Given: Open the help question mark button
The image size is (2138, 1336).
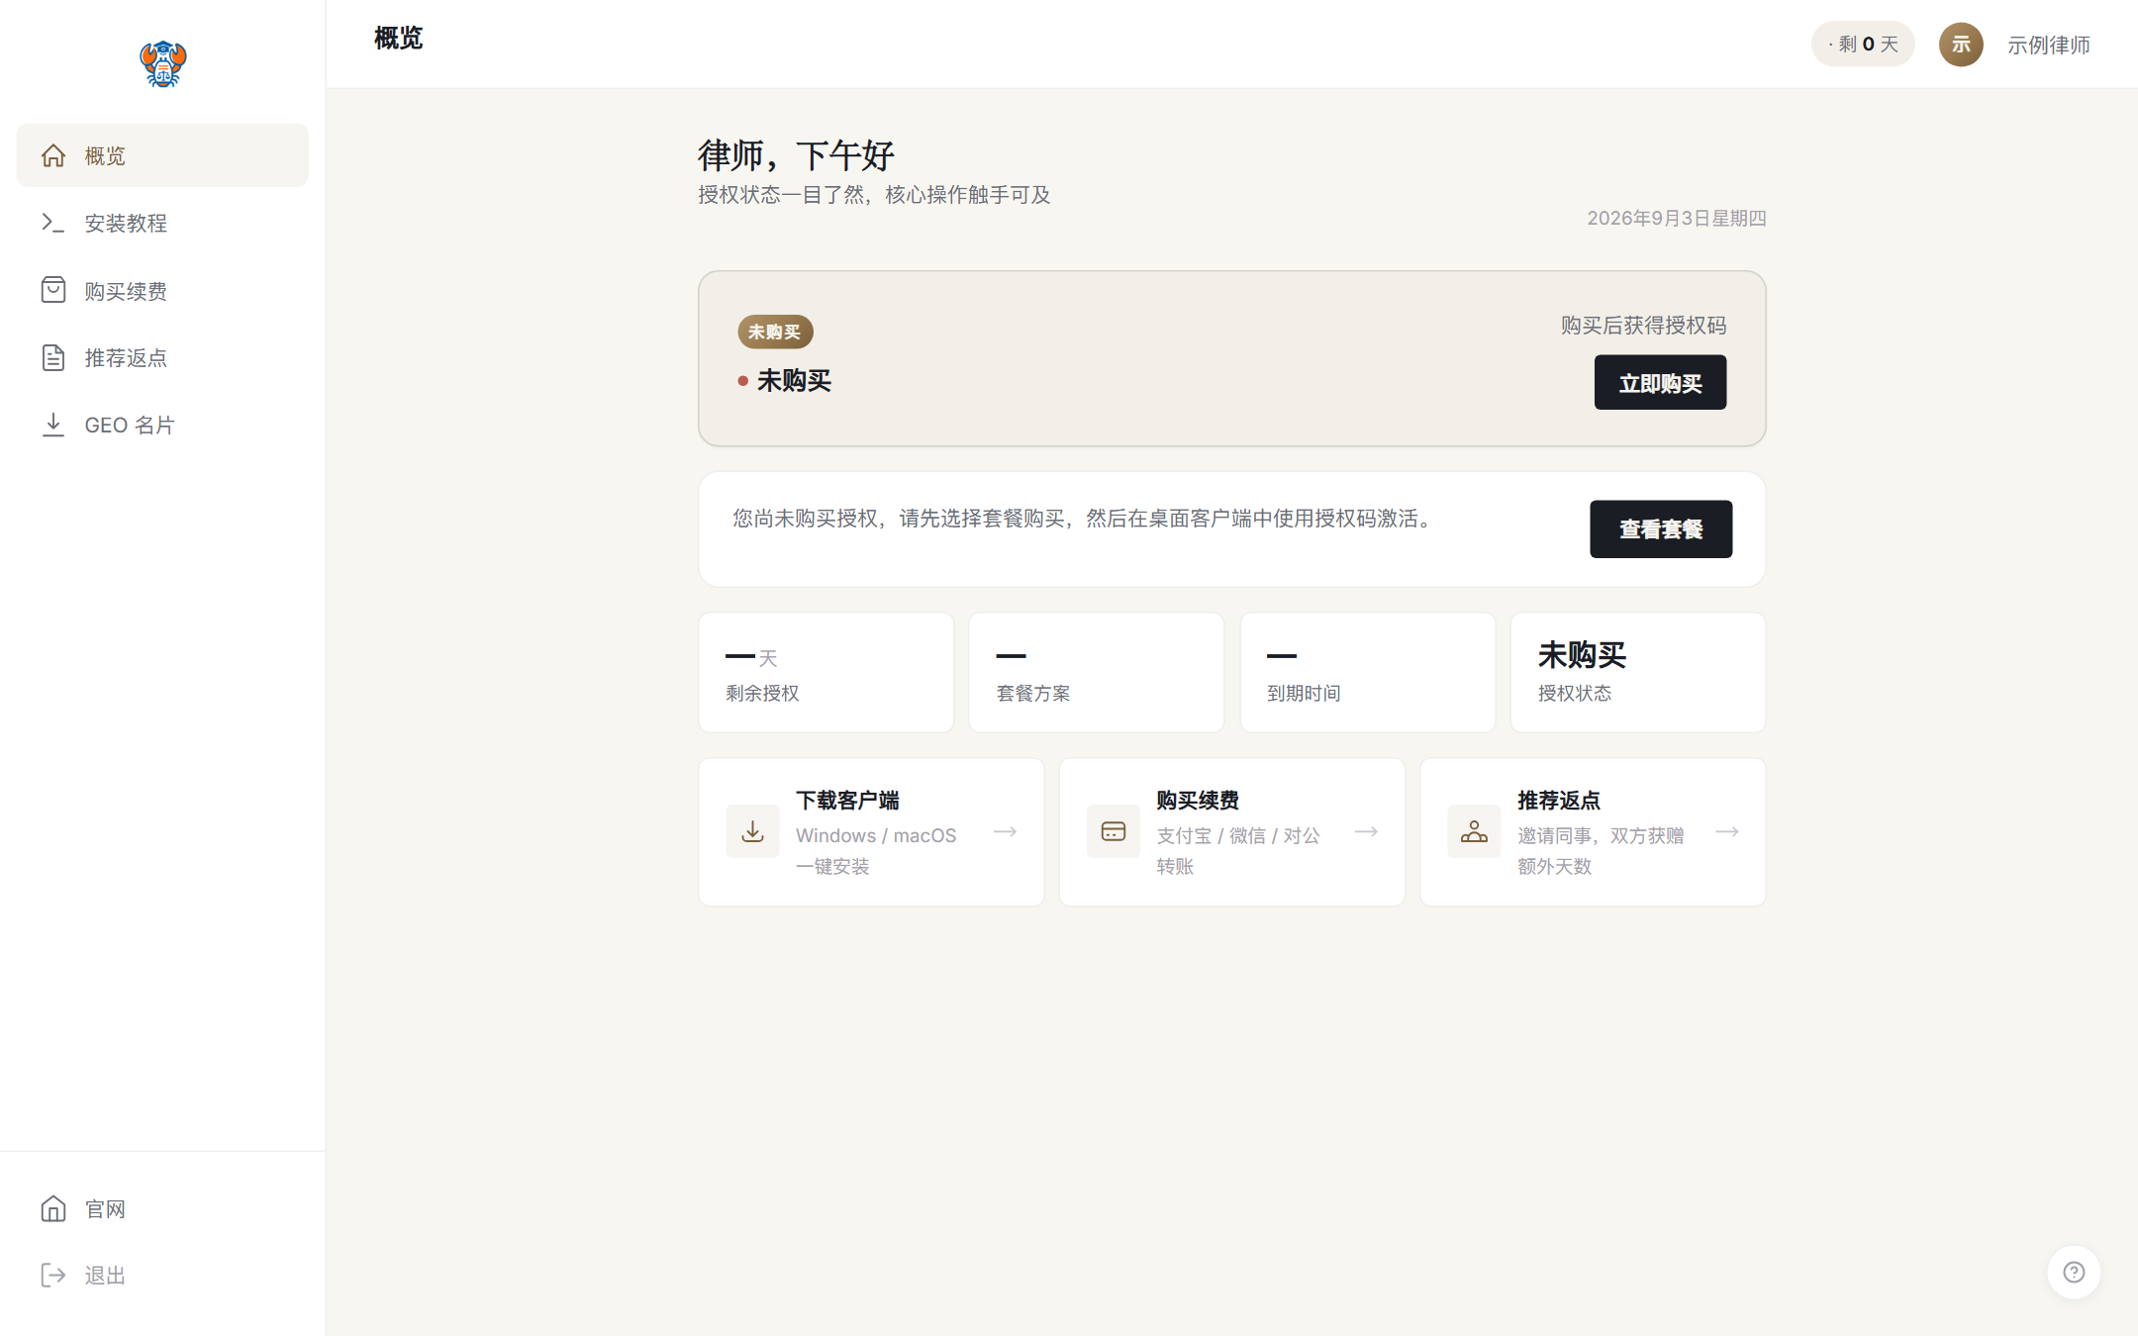Looking at the screenshot, I should coord(2074,1272).
